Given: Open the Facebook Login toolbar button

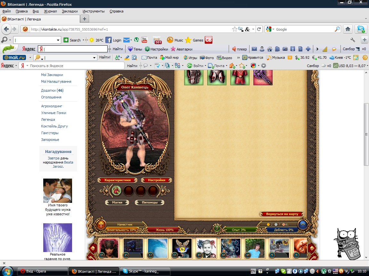Looking at the screenshot, I should [113, 40].
